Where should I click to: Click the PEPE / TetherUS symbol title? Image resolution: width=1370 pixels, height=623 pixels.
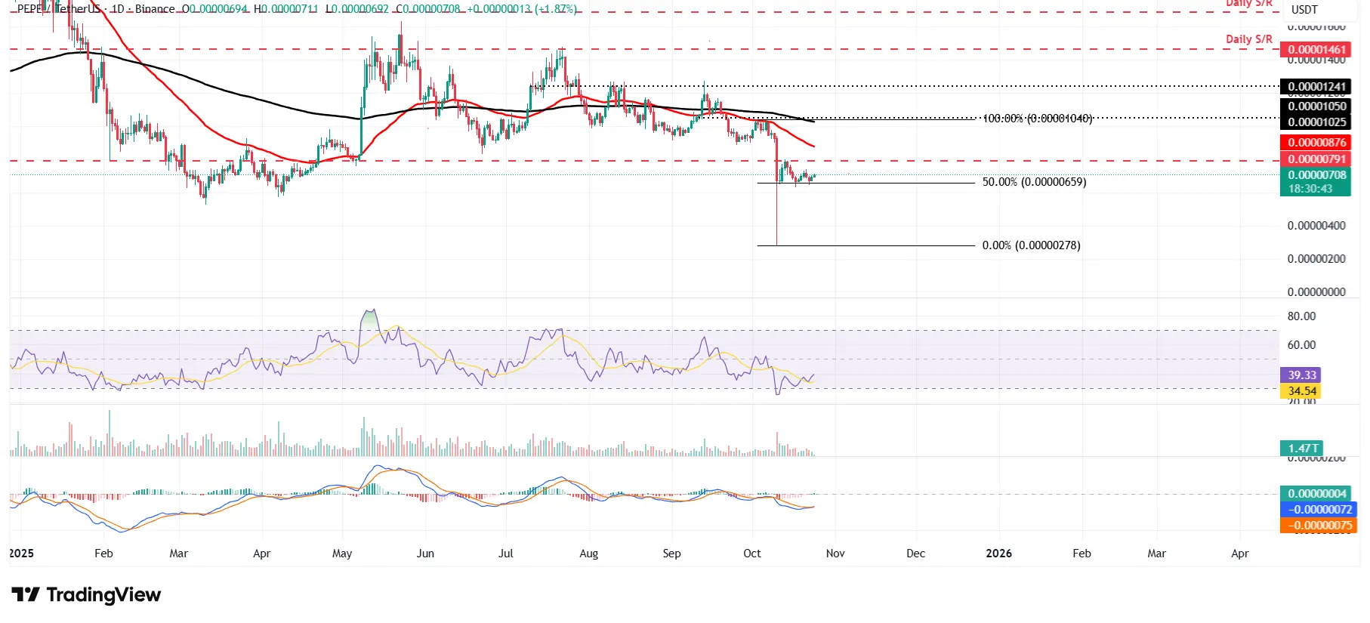pyautogui.click(x=59, y=9)
